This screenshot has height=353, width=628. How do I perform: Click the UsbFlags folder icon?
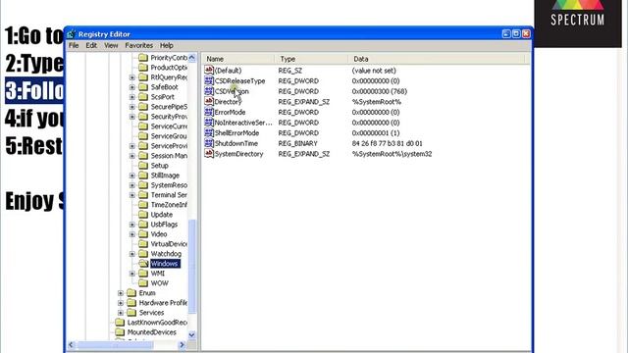click(x=143, y=225)
